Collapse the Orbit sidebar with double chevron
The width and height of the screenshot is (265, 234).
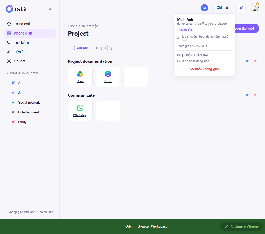pos(50,9)
